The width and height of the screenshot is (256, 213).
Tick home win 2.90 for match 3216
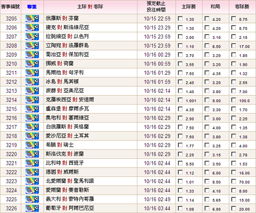(x=180, y=118)
